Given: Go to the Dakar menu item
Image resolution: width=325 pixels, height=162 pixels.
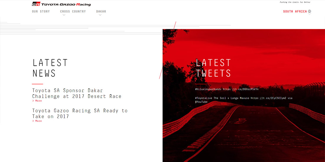Looking at the screenshot, I should tap(101, 11).
